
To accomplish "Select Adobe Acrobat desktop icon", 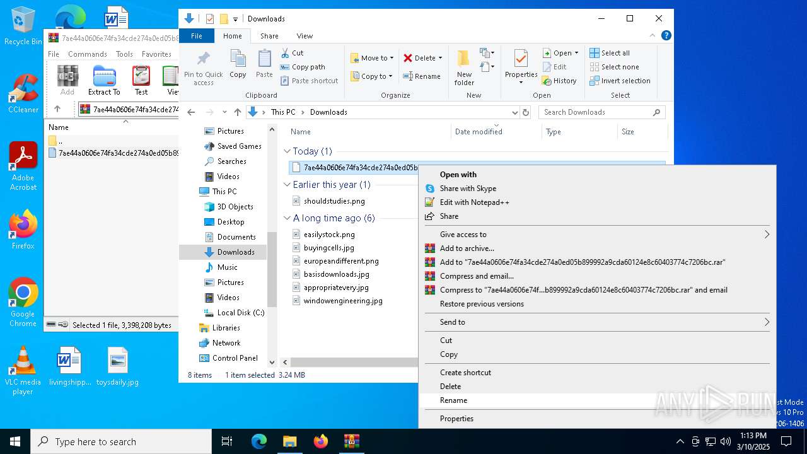I will pyautogui.click(x=23, y=166).
